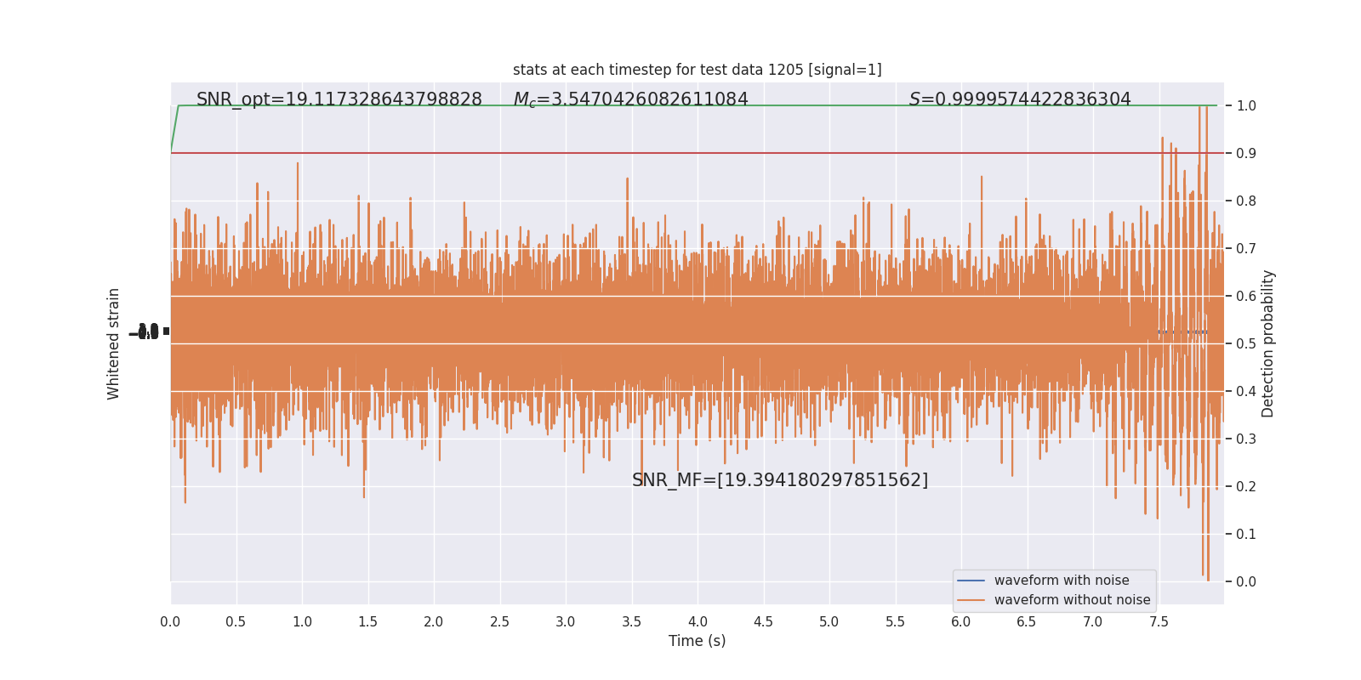
Task: Click the 0.1 tick on the probability axis
Action: 1246,535
